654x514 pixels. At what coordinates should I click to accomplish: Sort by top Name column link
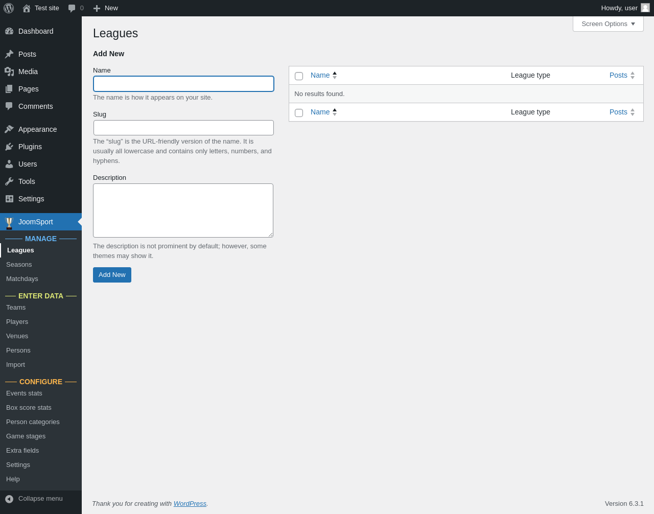click(x=320, y=75)
